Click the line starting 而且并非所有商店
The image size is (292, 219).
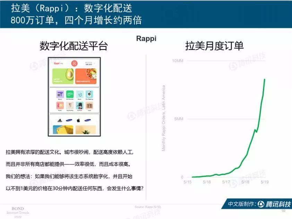[x=69, y=164]
